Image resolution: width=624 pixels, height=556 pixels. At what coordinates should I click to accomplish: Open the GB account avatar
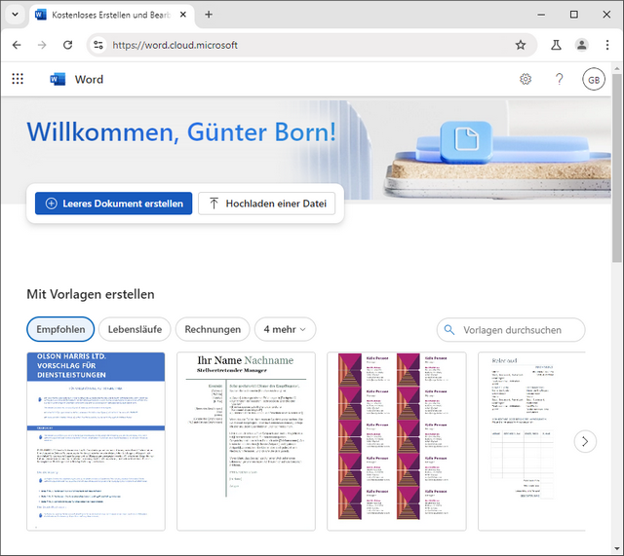(x=594, y=80)
